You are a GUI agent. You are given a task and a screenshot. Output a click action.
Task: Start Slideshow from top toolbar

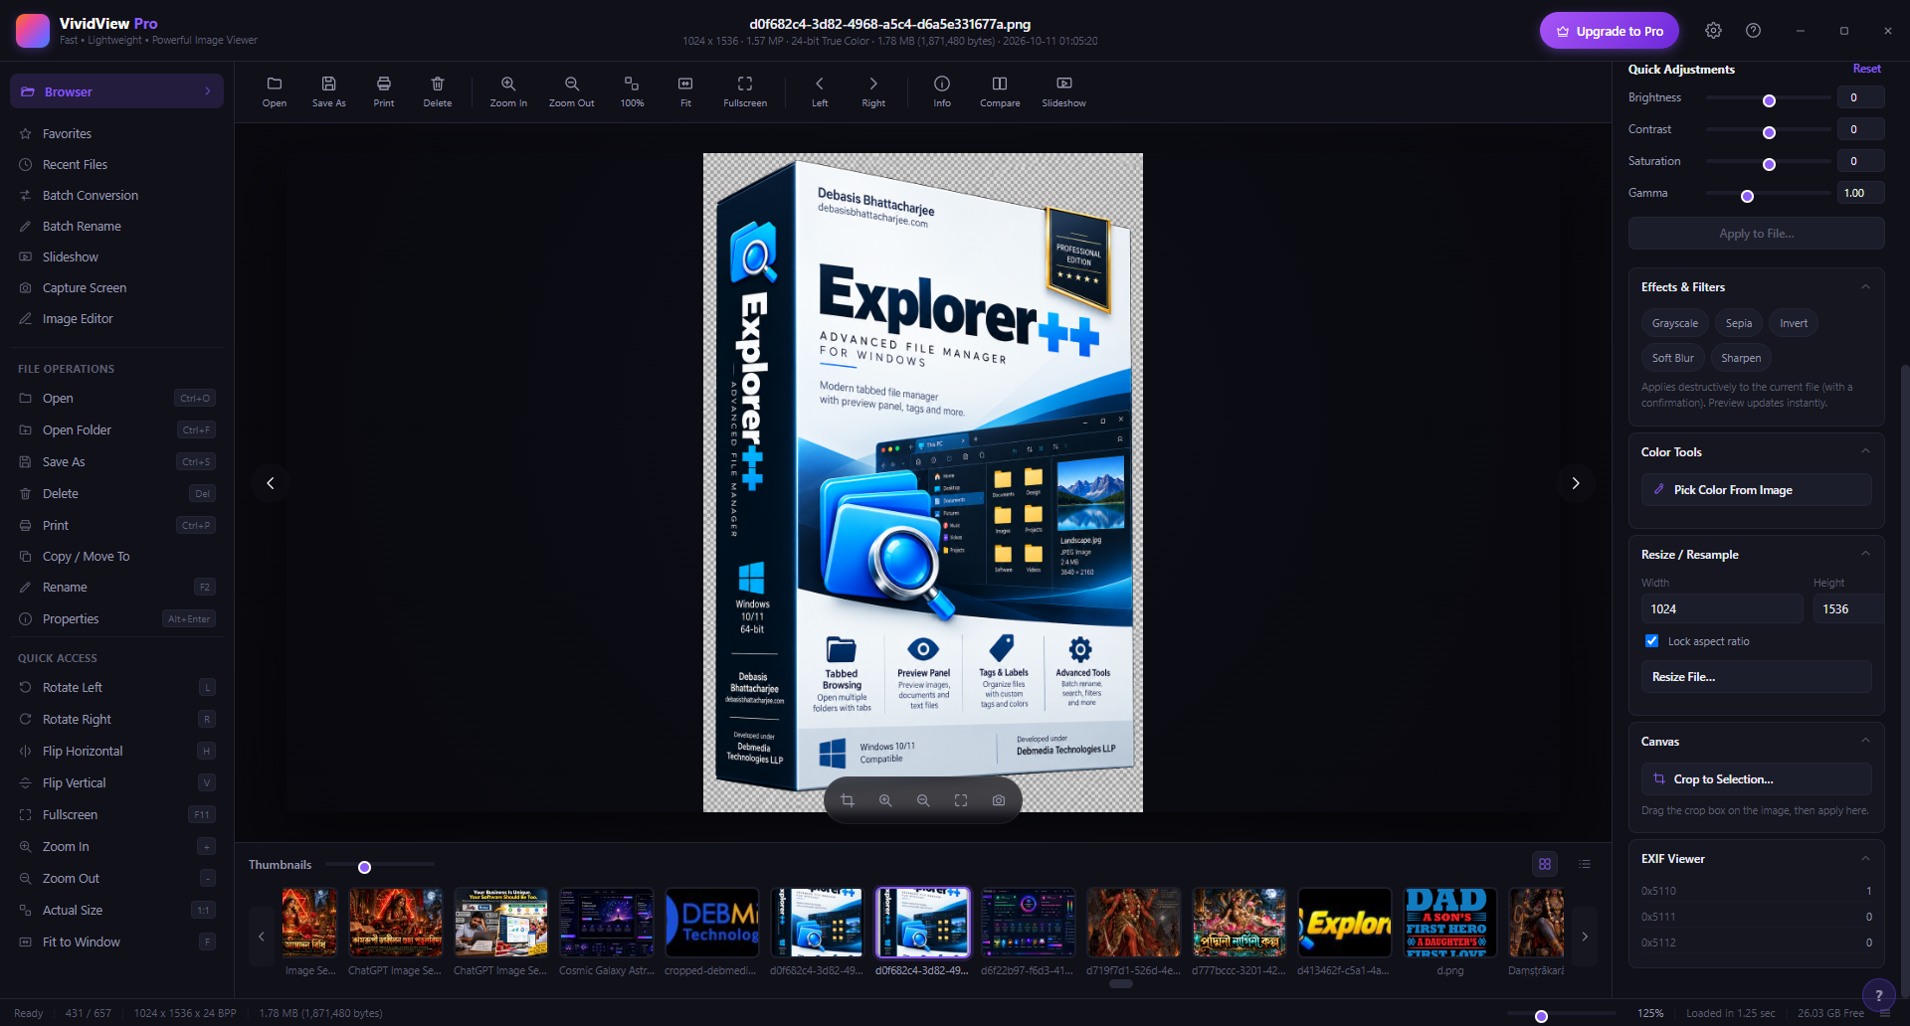[x=1064, y=91]
